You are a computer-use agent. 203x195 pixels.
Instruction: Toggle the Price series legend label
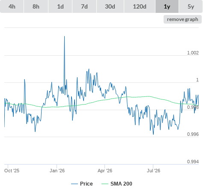click(87, 184)
